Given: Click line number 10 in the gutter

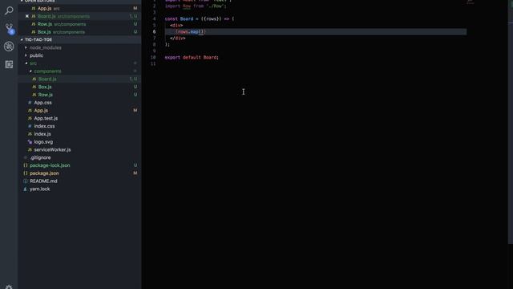Looking at the screenshot, I should [x=153, y=57].
